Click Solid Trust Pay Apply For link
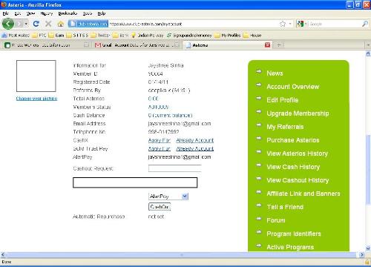The height and width of the screenshot is (267, 371). (160, 148)
